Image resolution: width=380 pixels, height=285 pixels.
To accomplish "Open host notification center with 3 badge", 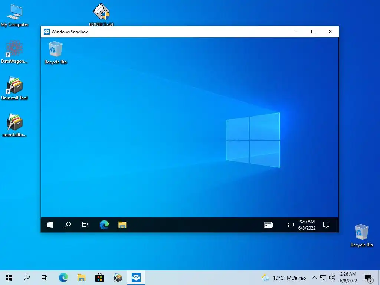I will click(x=368, y=278).
